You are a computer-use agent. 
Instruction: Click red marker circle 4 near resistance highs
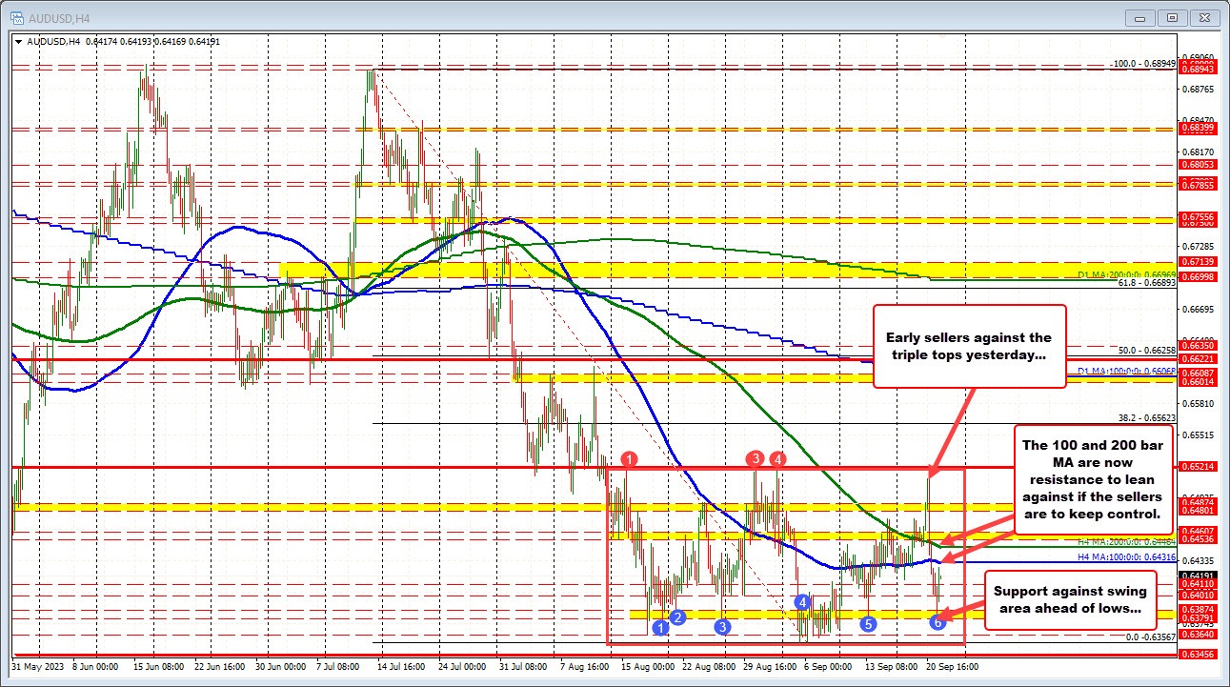(x=776, y=459)
